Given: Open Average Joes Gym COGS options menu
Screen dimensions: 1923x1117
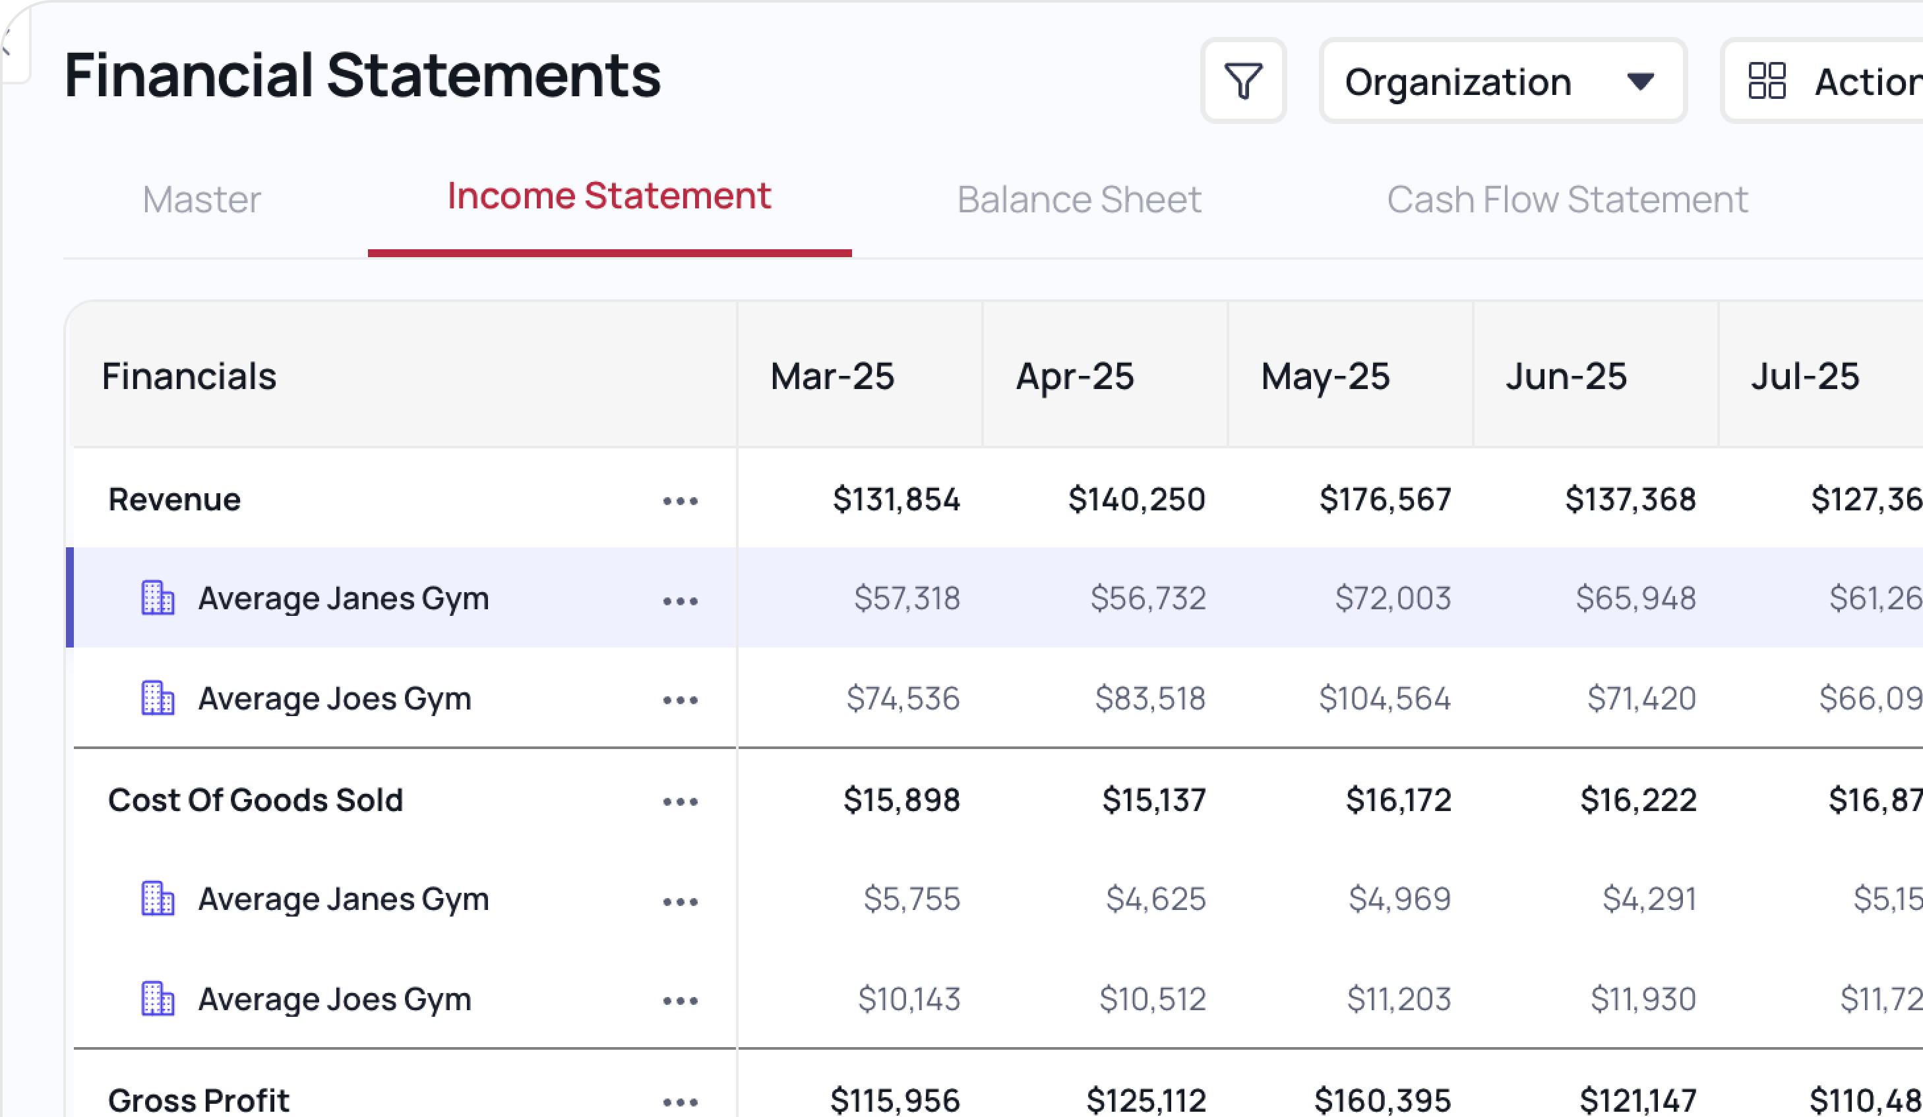Looking at the screenshot, I should coord(680,1000).
